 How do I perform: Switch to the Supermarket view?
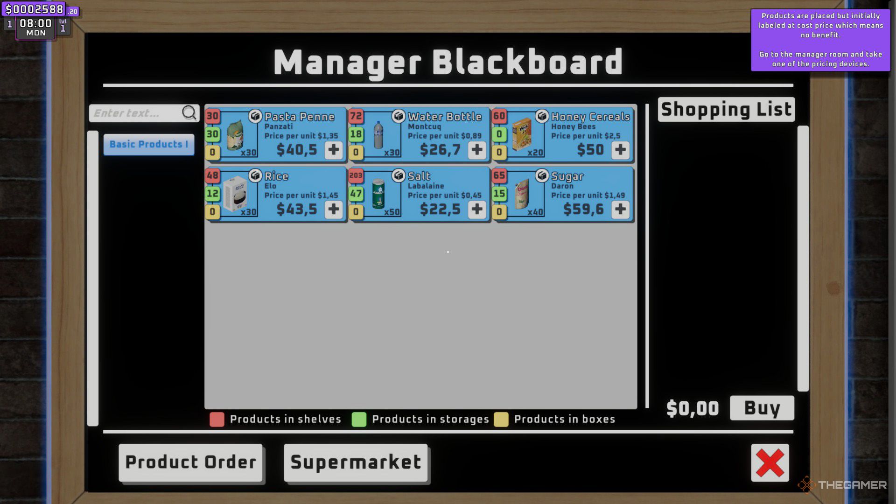coord(357,462)
